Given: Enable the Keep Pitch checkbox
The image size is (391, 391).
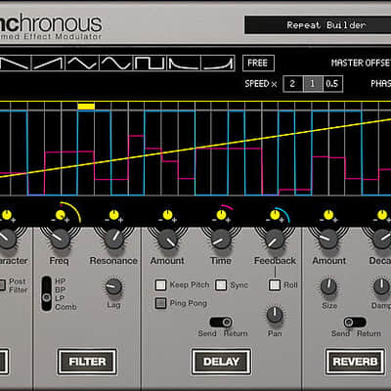Looking at the screenshot, I should pyautogui.click(x=160, y=284).
